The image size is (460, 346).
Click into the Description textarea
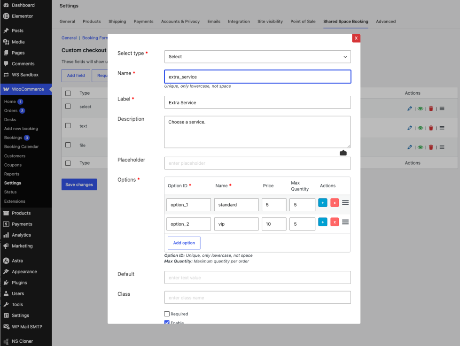(x=257, y=132)
